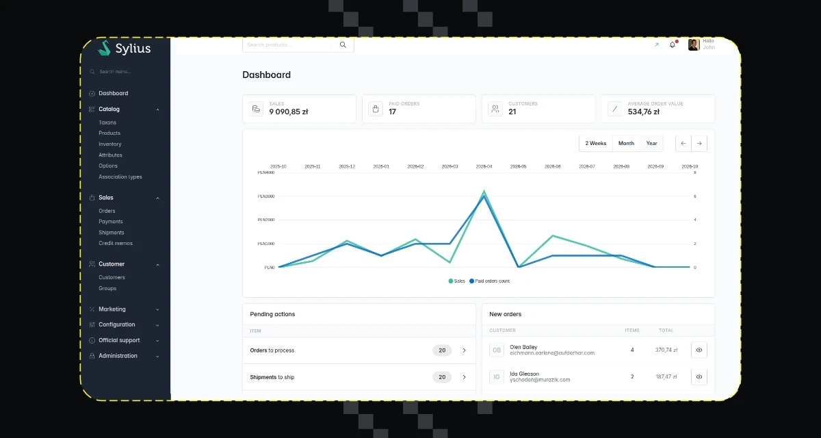Image resolution: width=821 pixels, height=438 pixels.
Task: Open Taxons under Catalog
Action: coord(107,123)
